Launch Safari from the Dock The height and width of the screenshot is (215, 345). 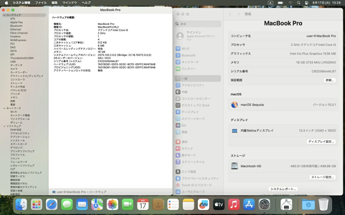[x=52, y=204]
